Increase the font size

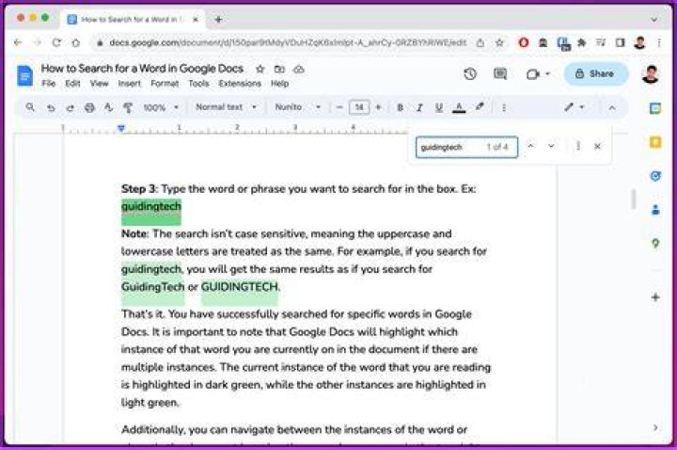click(379, 107)
